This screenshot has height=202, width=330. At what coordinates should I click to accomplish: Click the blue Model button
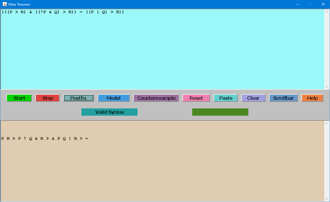[x=113, y=98]
